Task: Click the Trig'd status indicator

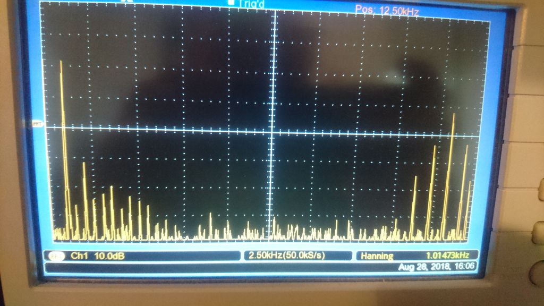Action: pos(246,4)
